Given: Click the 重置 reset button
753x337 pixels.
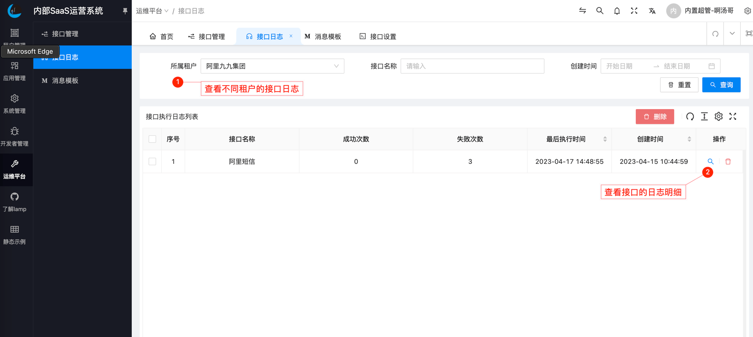Looking at the screenshot, I should click(679, 85).
